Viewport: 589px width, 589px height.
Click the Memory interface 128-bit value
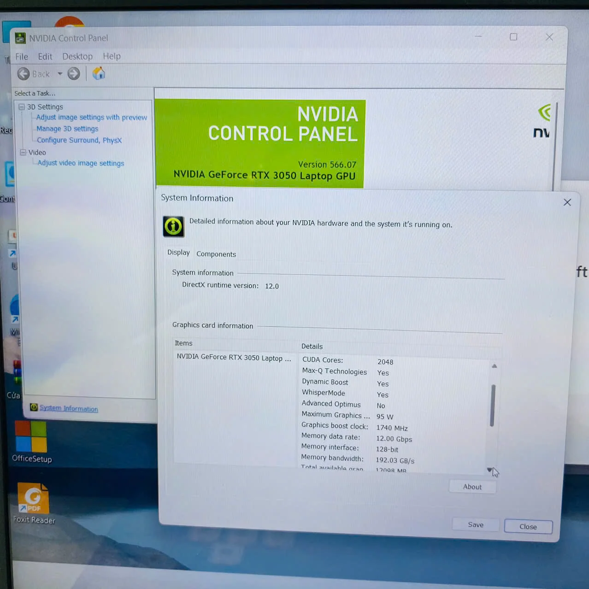387,449
